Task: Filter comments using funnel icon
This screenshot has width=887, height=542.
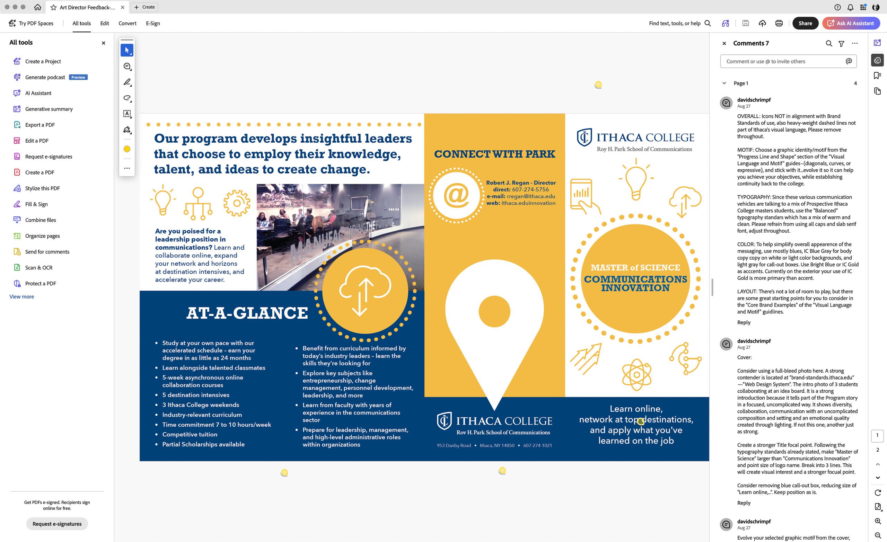Action: click(841, 44)
